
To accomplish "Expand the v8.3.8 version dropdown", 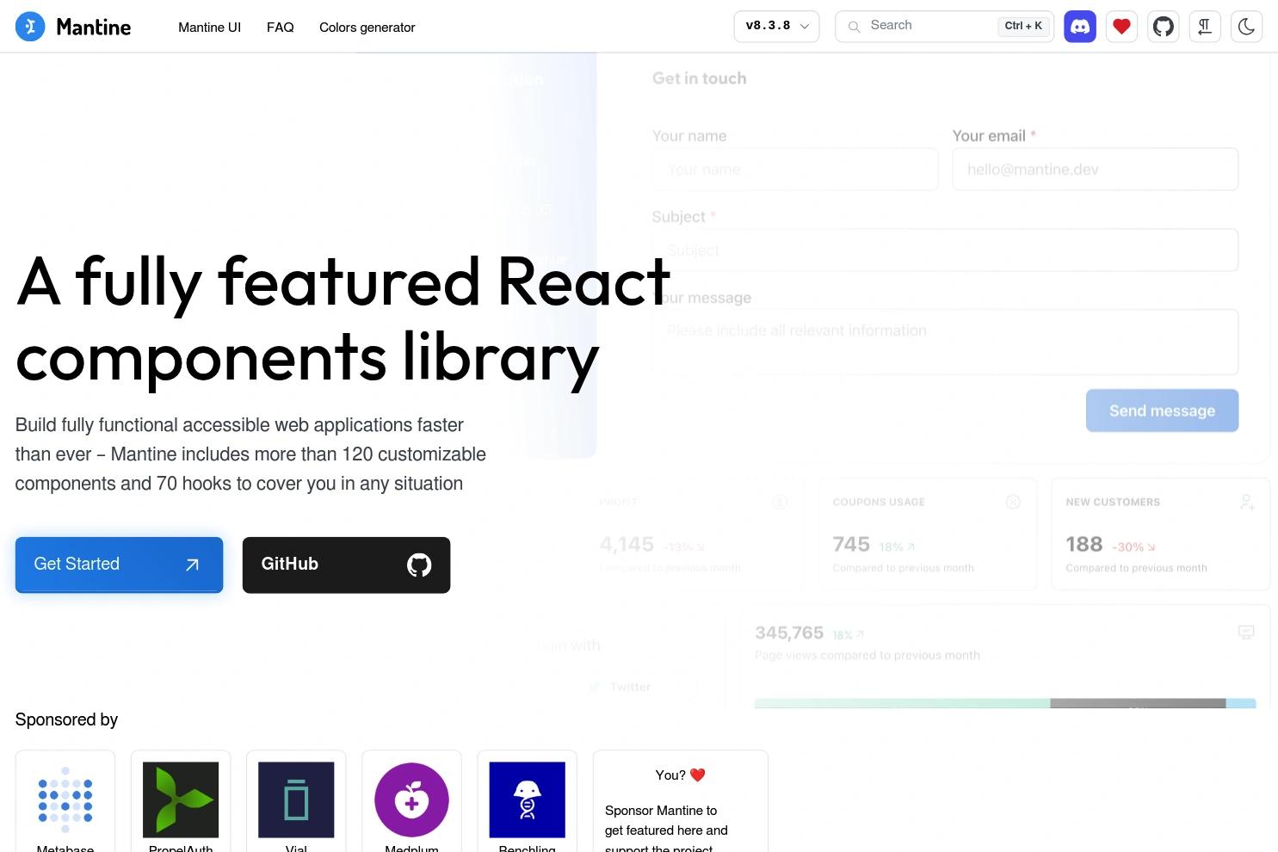I will pyautogui.click(x=776, y=26).
